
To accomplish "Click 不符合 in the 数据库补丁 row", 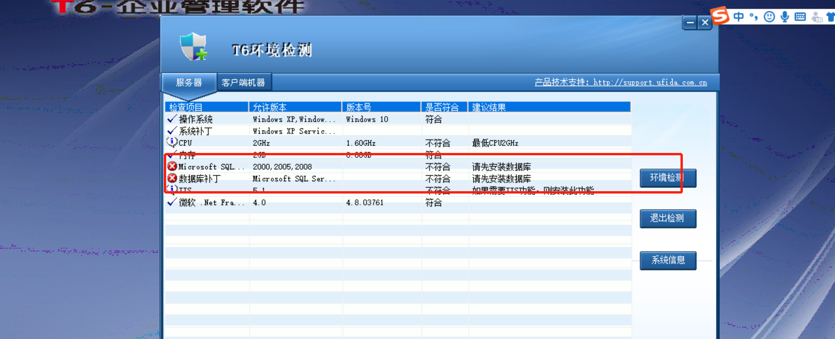I will tap(438, 179).
